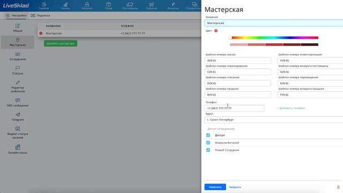Open Статусы flag section in sidebar
Viewport: 343px width, 193px height.
click(x=18, y=70)
